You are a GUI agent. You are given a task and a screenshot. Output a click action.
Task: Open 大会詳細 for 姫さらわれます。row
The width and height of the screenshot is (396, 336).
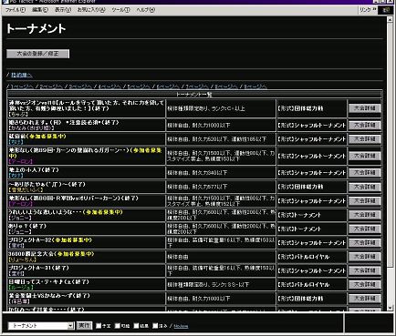tap(365, 125)
